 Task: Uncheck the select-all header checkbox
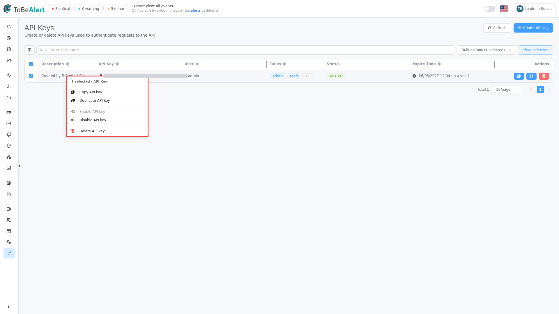[31, 64]
